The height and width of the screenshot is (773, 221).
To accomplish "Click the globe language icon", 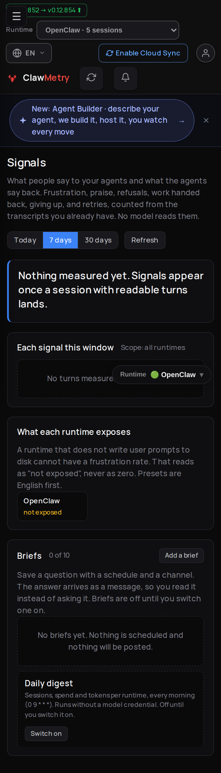I will 17,53.
